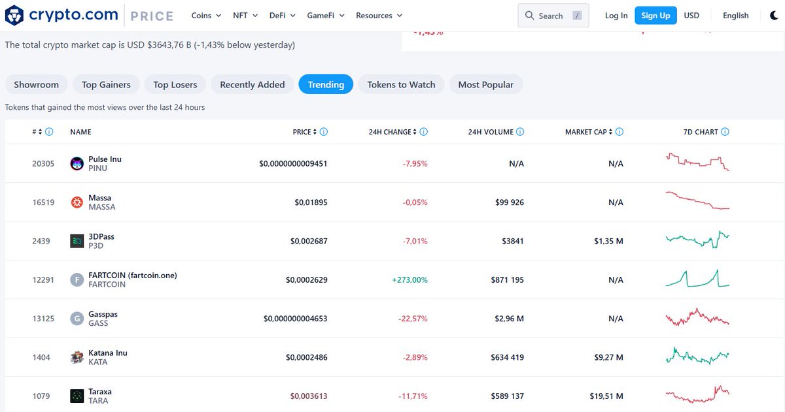The image size is (785, 412).
Task: Click the Gasspas coin logo
Action: 77,319
